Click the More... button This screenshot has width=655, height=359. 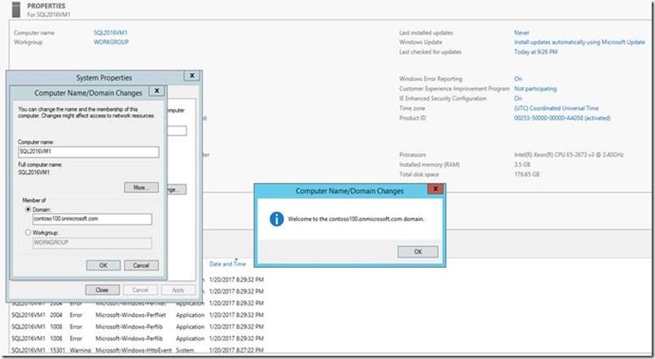[141, 187]
